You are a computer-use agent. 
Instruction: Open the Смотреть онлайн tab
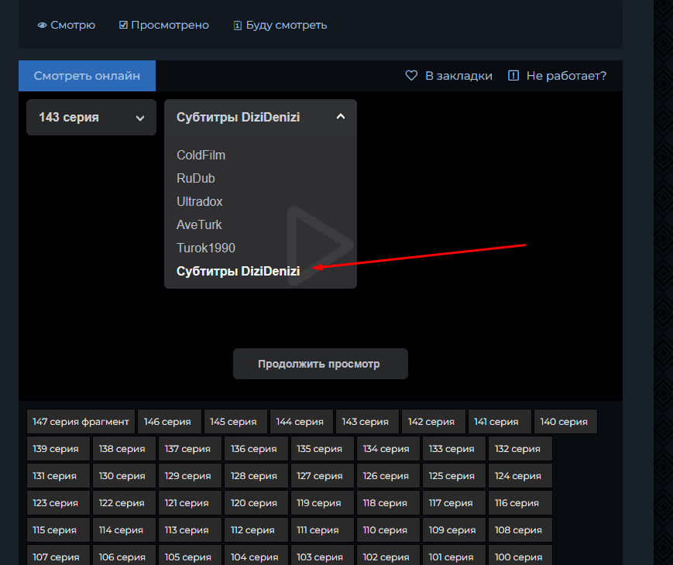point(87,76)
